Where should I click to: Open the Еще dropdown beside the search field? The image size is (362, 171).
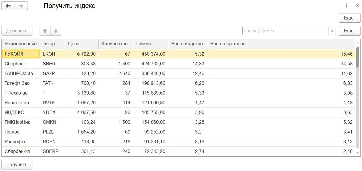point(350,31)
